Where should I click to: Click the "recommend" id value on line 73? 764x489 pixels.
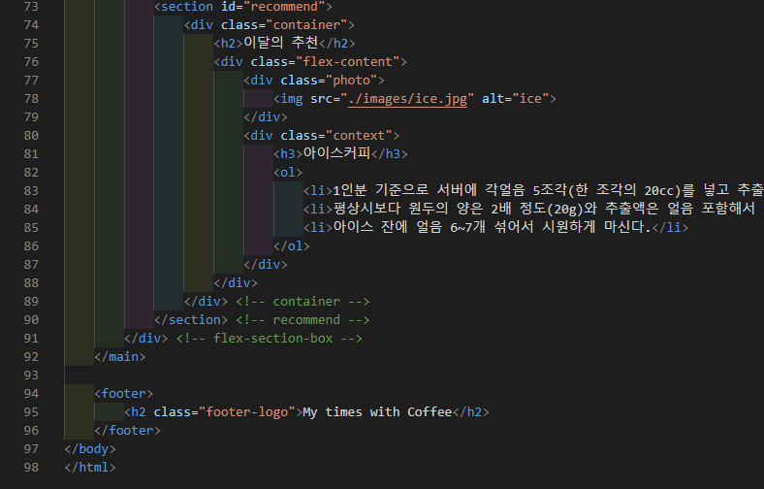pos(284,7)
